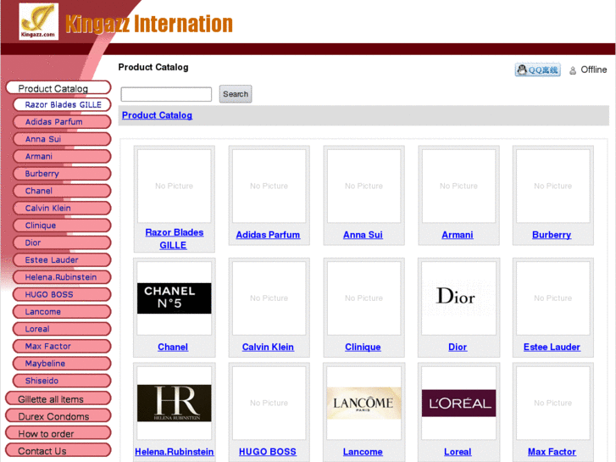The image size is (616, 462).
Task: Click the Loreal catalog link
Action: 458,452
